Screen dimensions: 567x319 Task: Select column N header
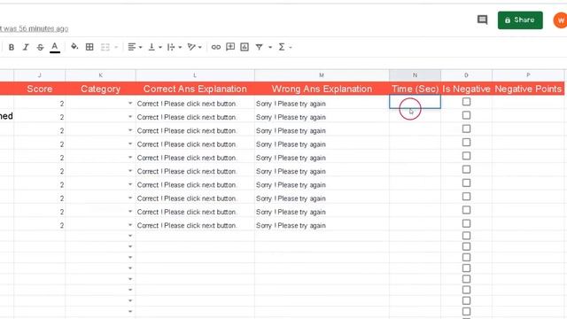pos(415,75)
